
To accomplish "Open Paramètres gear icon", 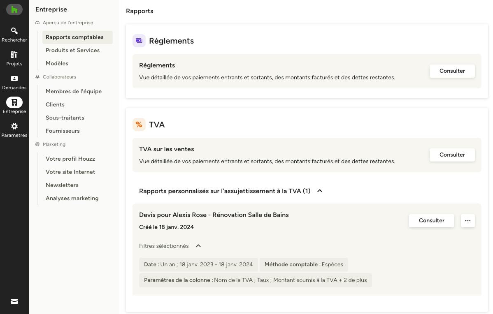I will point(14,126).
